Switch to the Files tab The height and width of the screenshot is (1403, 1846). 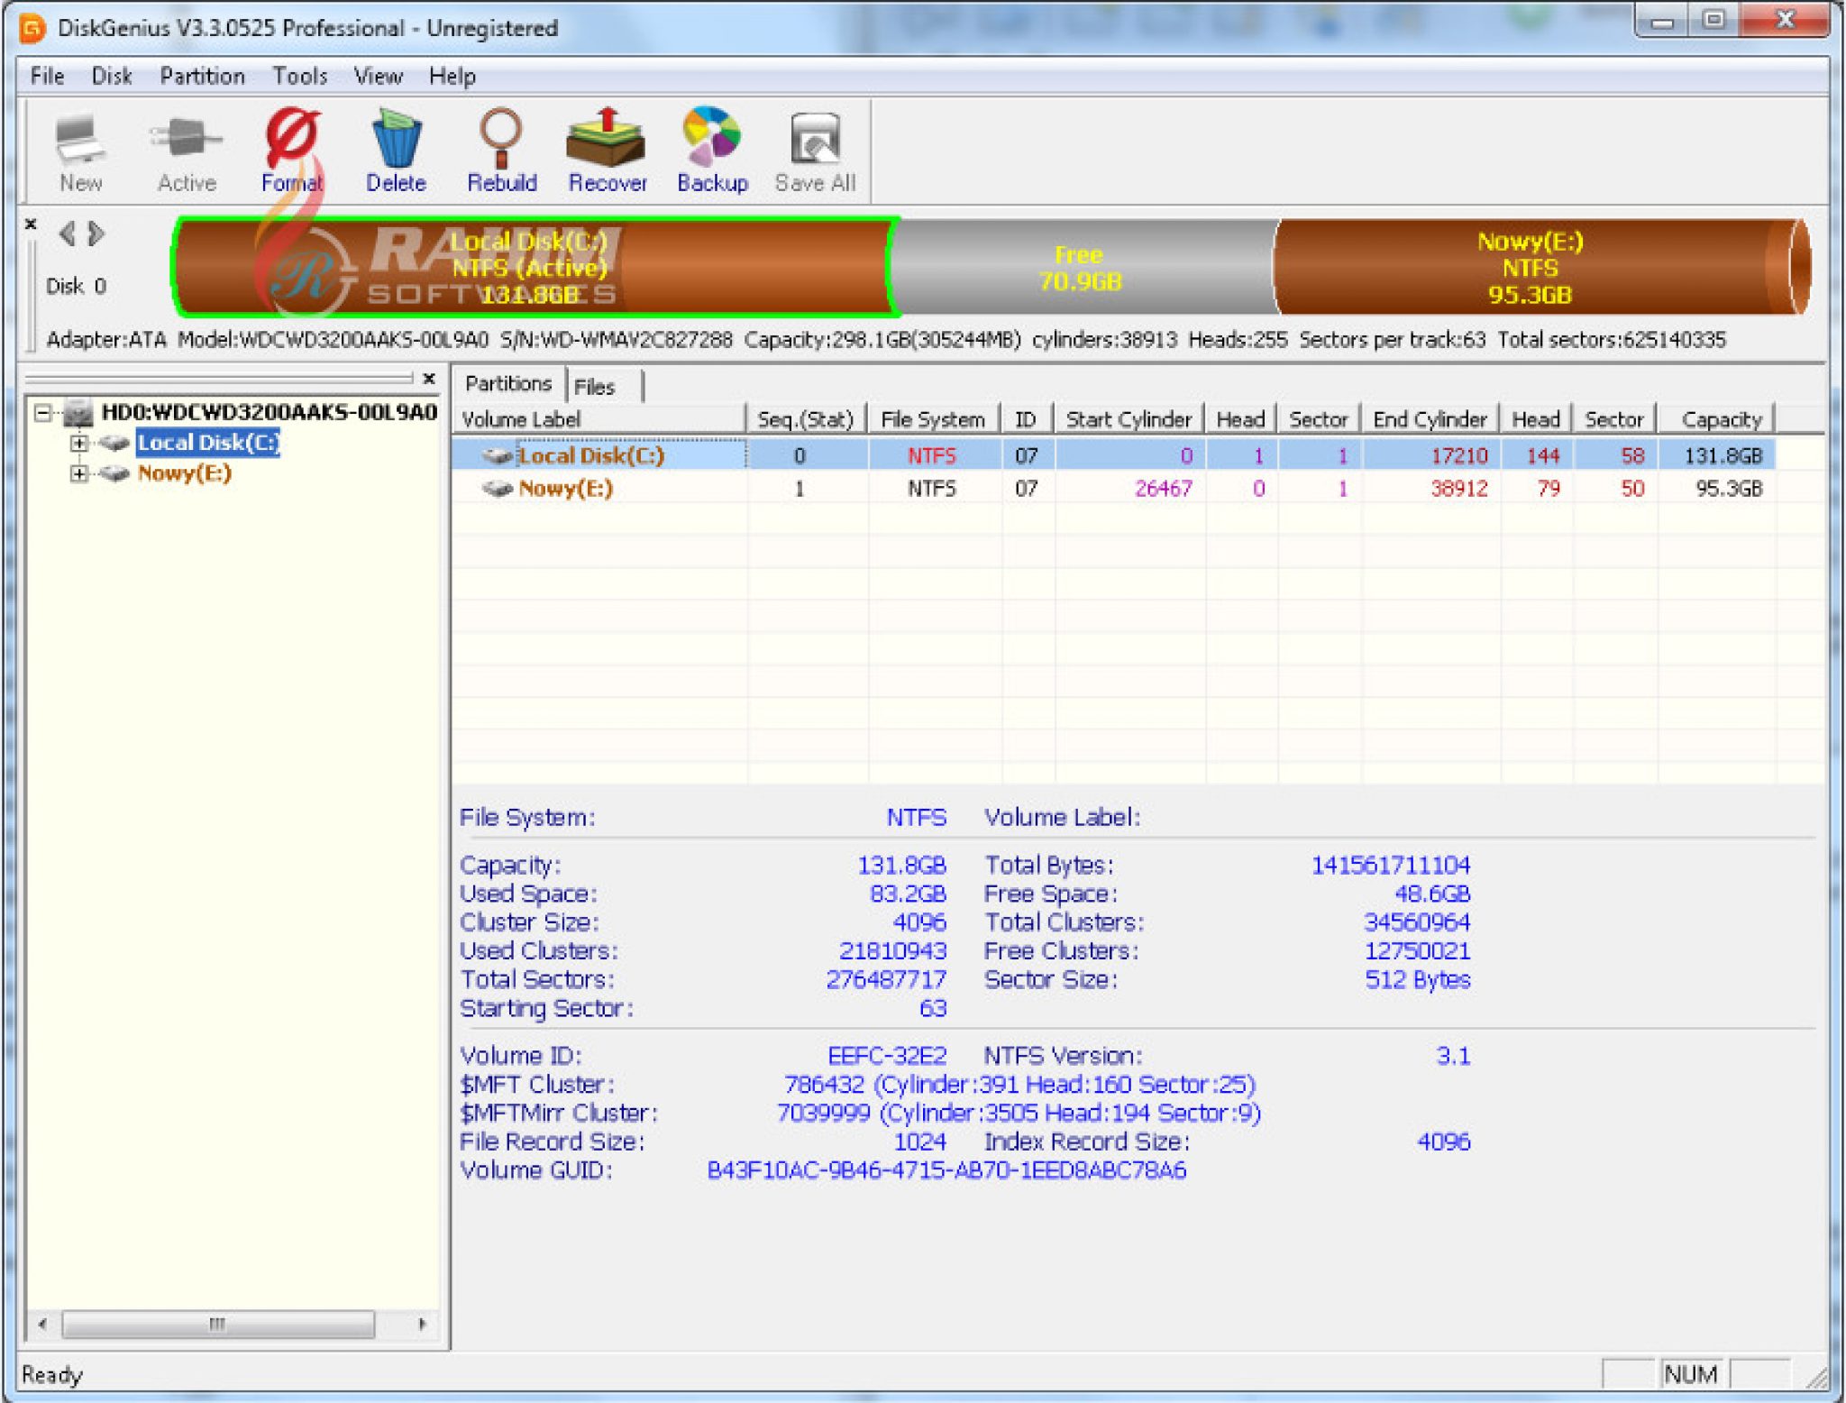pyautogui.click(x=598, y=386)
